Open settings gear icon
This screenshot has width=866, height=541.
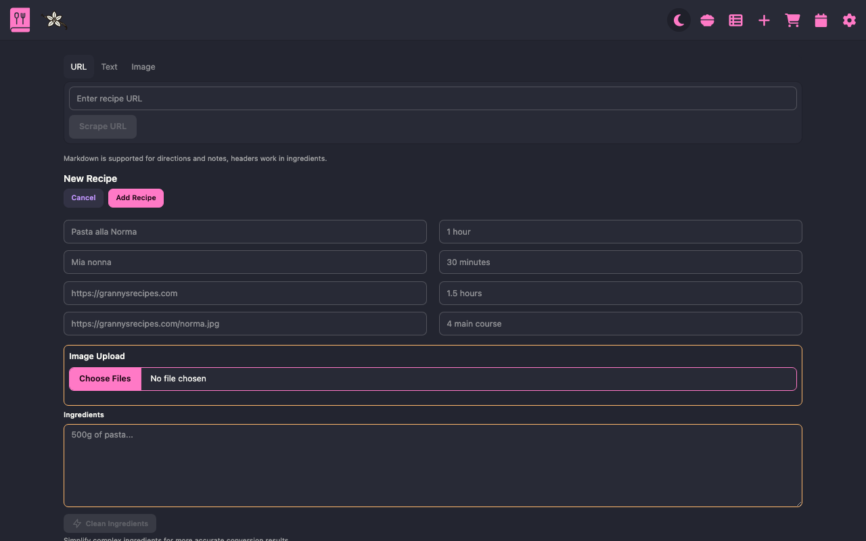[x=850, y=20]
